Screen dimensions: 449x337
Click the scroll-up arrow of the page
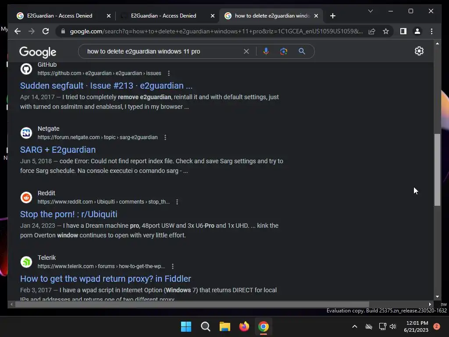tap(437, 43)
